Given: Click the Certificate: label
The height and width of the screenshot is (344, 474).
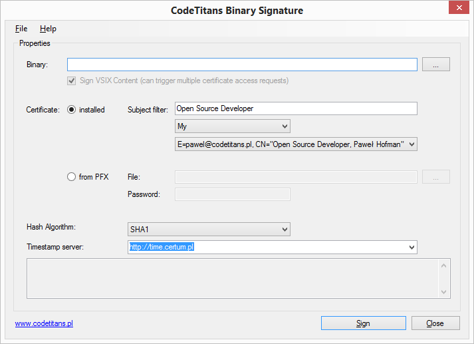Looking at the screenshot, I should (43, 110).
